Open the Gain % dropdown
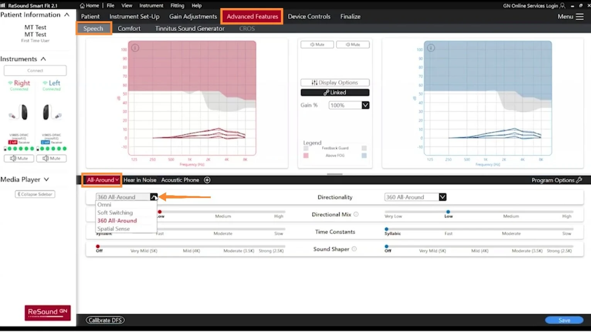This screenshot has height=334, width=591. pyautogui.click(x=365, y=105)
